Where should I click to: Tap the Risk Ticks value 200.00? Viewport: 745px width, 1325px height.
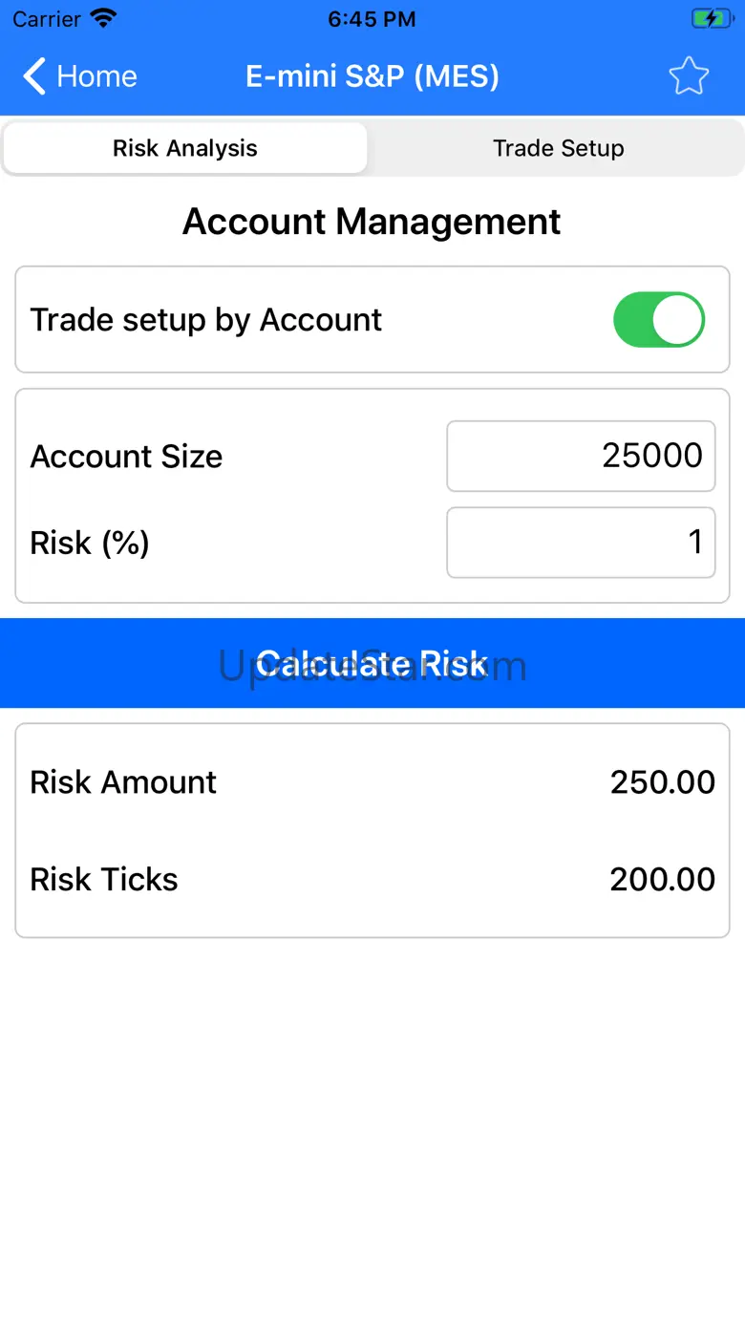[x=662, y=879]
